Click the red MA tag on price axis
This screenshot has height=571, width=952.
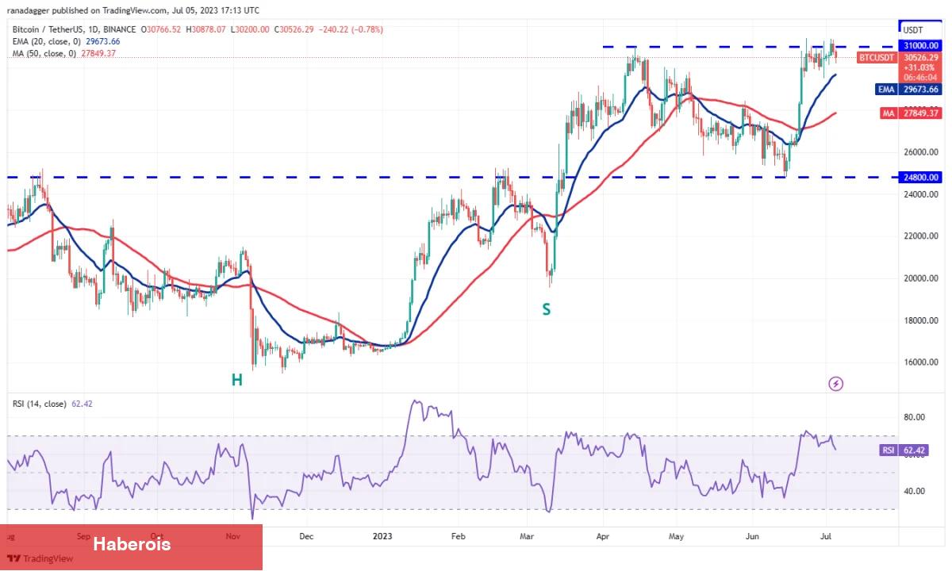(x=889, y=113)
